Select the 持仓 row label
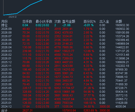135x112 pixels. click(5, 25)
